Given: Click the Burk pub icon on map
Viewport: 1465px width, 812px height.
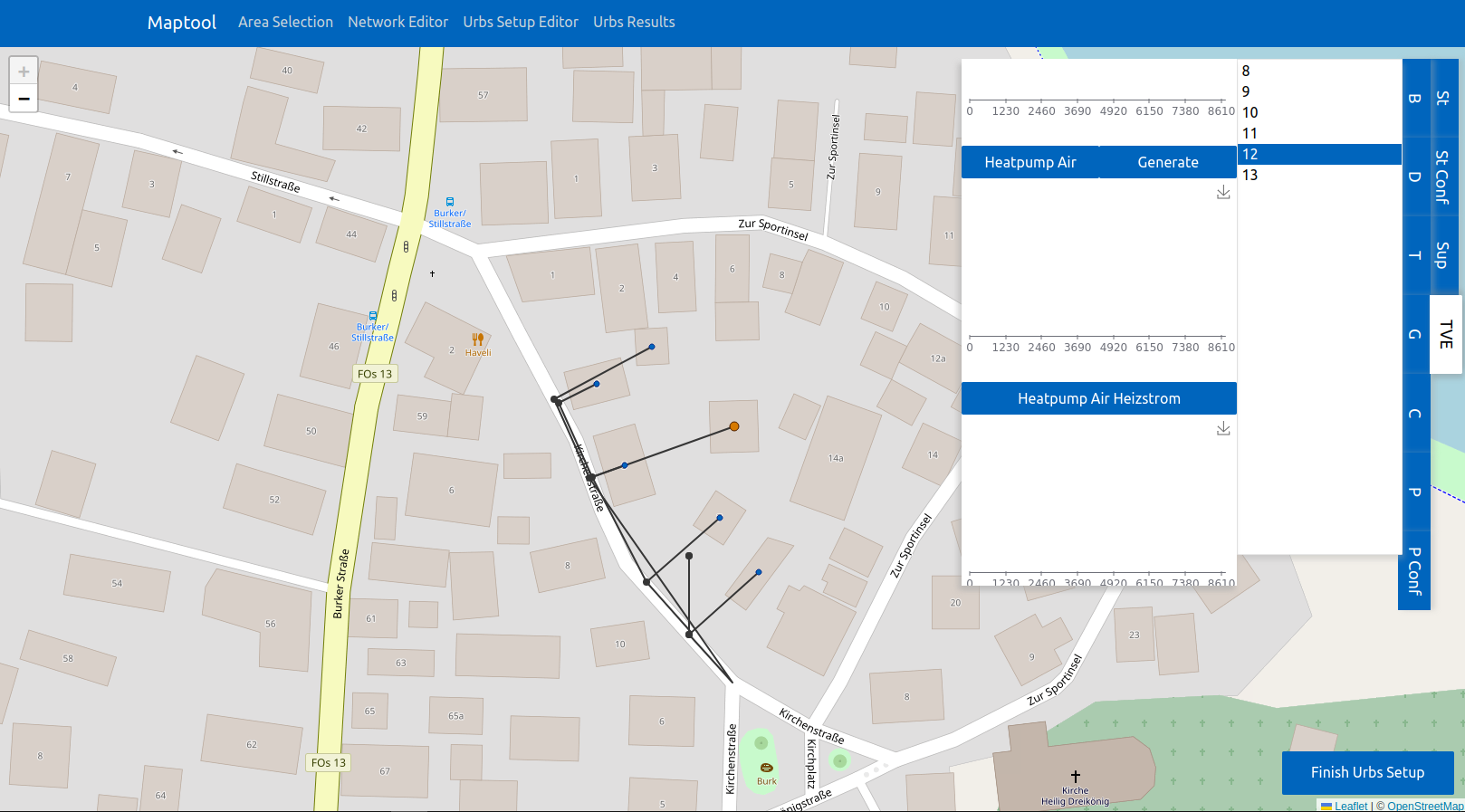Looking at the screenshot, I should pos(767,768).
